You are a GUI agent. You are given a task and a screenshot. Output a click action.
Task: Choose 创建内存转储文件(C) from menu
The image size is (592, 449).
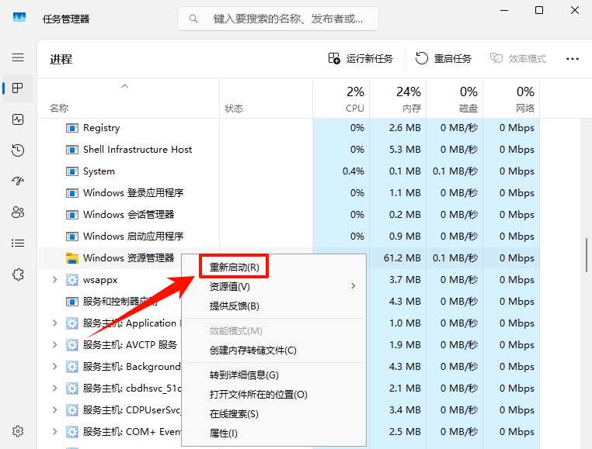tap(273, 351)
